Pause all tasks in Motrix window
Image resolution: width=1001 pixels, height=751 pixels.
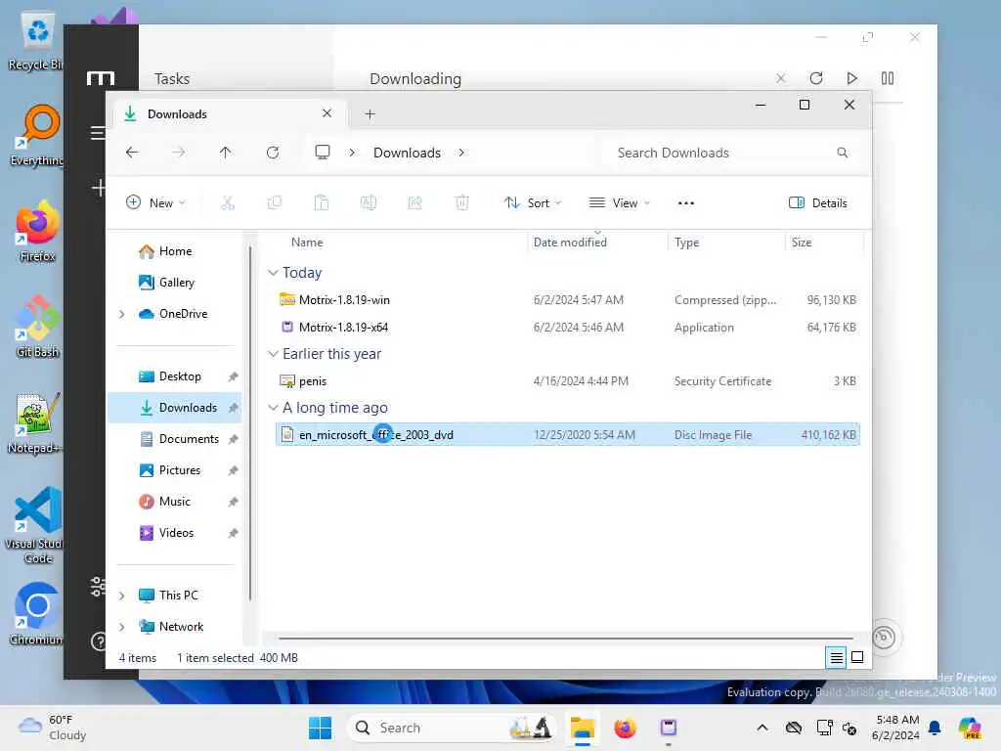pos(888,78)
